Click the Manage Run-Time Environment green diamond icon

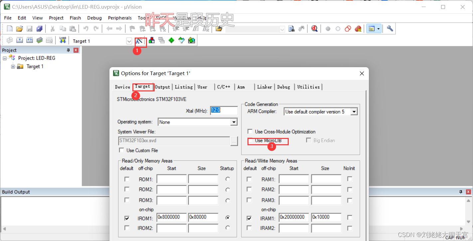pos(171,41)
